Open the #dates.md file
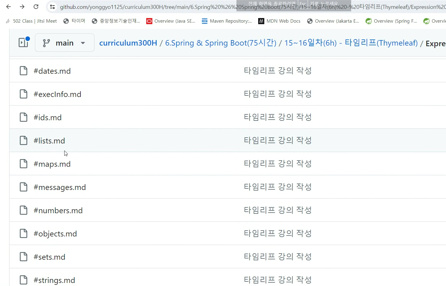446x286 pixels. [52, 71]
